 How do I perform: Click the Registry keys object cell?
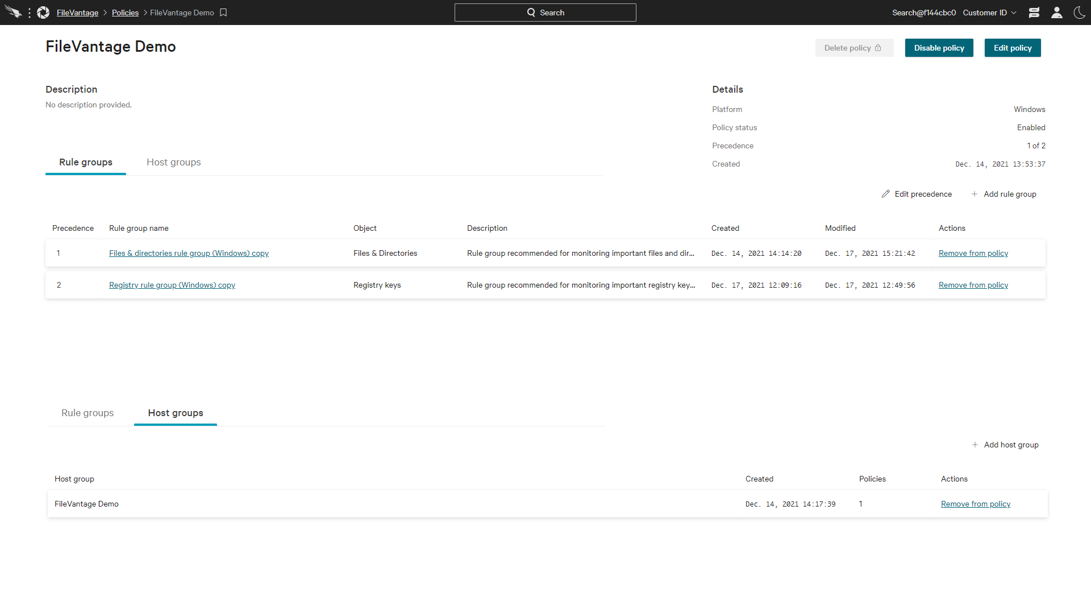[x=377, y=285]
